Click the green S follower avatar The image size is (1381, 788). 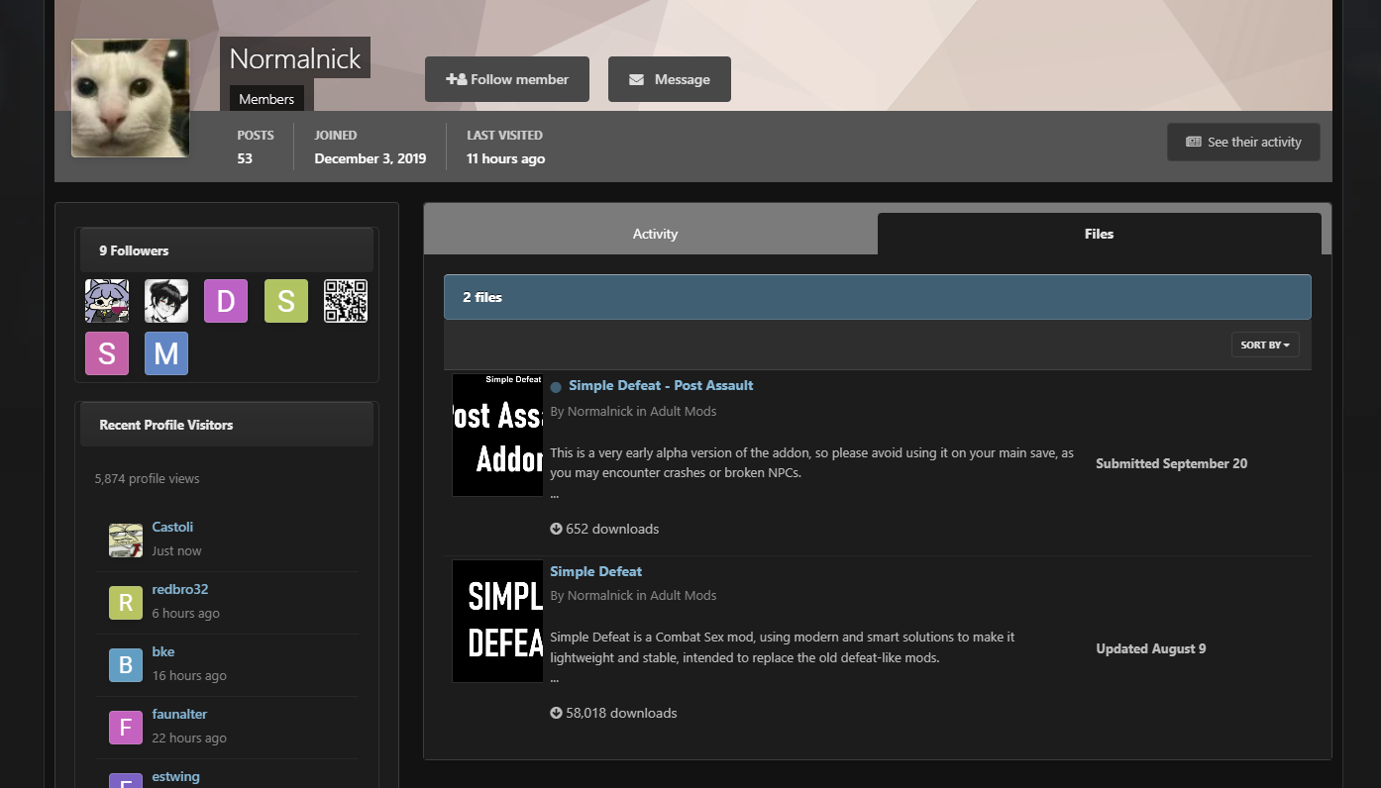click(285, 301)
